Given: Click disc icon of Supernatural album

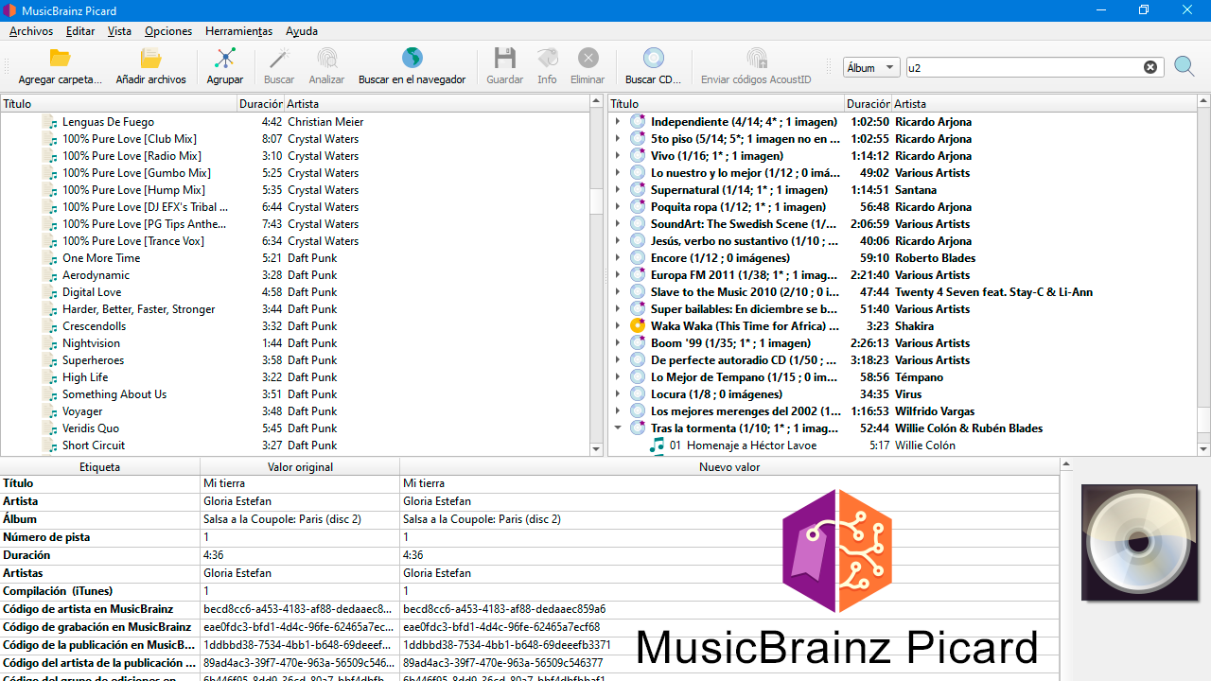Looking at the screenshot, I should click(x=638, y=190).
